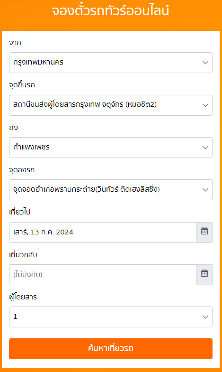The width and height of the screenshot is (222, 372).
Task: Click return date field with (ไม่บังคับ) placeholder
Action: (102, 275)
